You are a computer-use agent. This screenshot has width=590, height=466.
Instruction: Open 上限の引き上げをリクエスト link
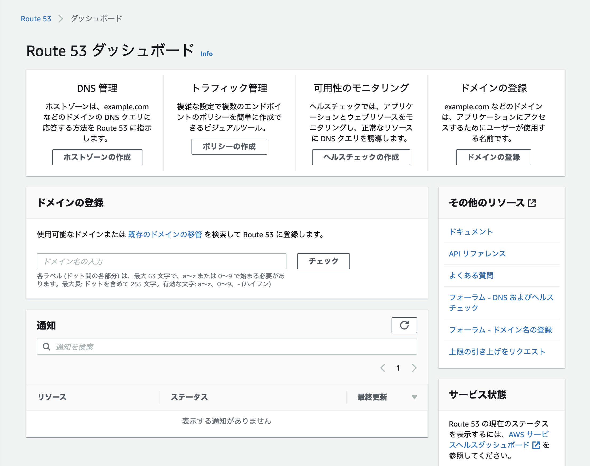(x=497, y=352)
